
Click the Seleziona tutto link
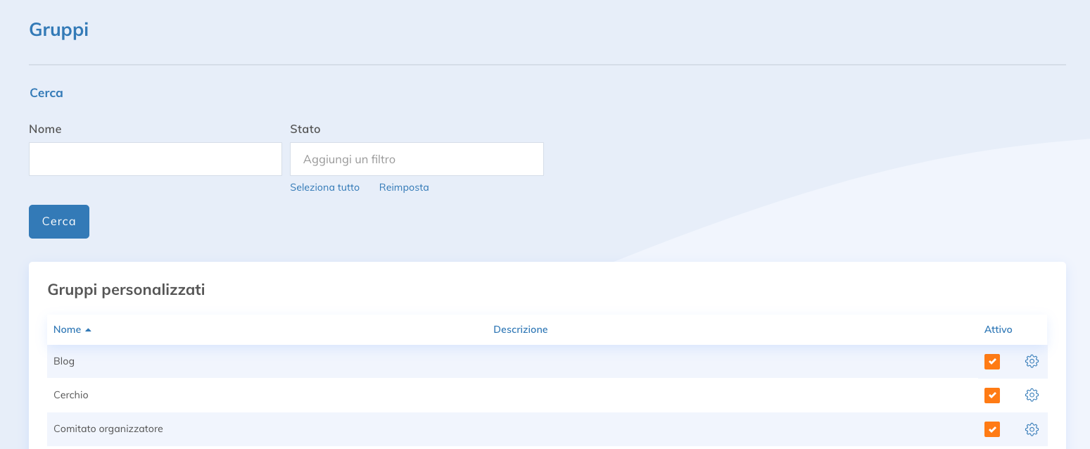pos(324,187)
